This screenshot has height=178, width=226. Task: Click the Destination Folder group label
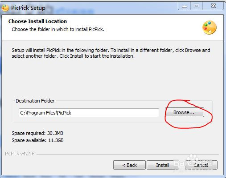point(35,101)
